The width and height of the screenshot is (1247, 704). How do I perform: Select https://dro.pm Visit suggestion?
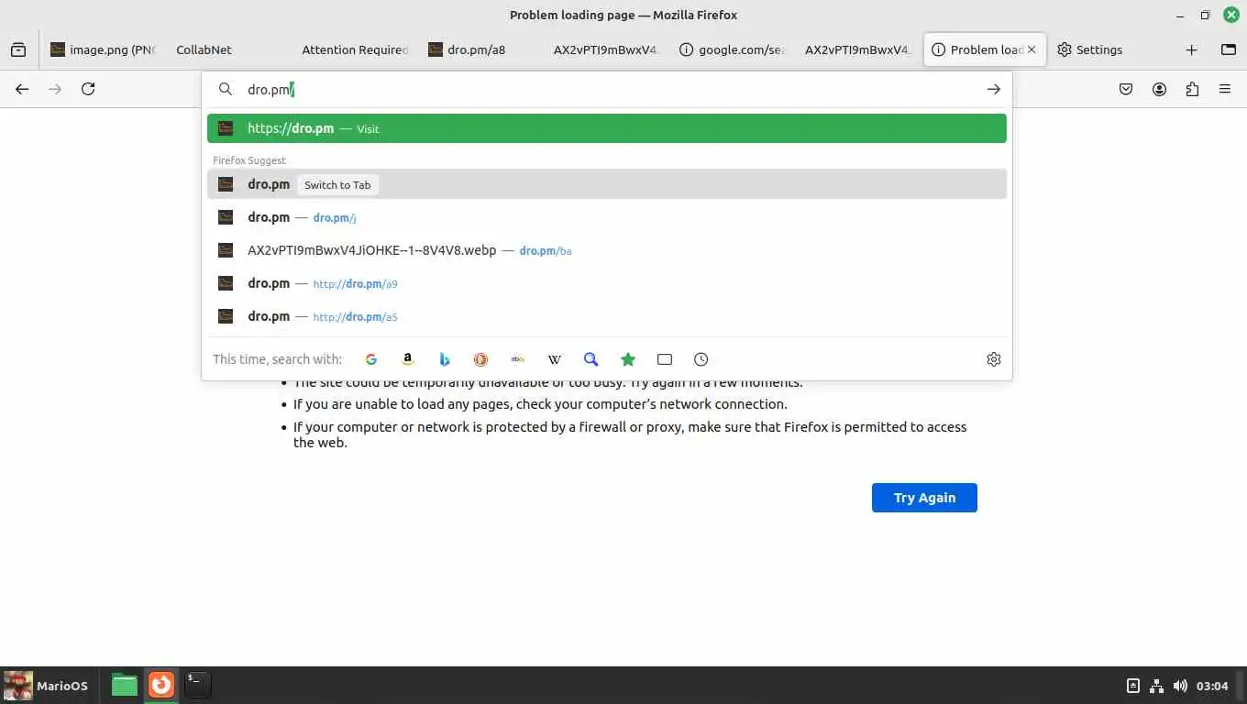(x=607, y=128)
